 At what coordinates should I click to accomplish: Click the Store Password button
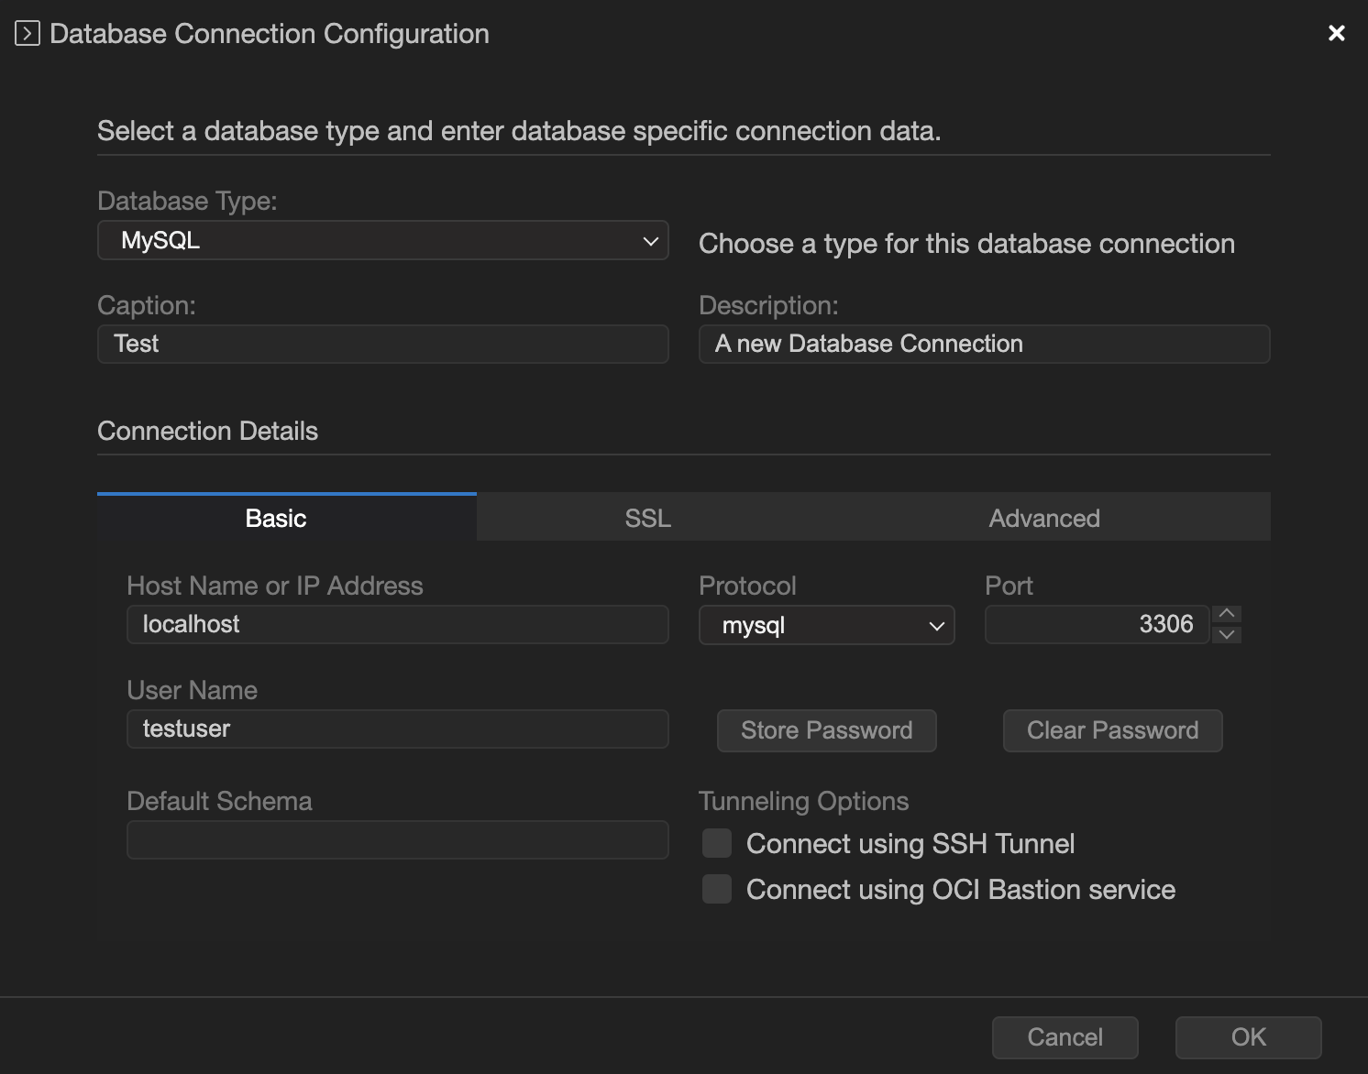[x=825, y=729]
